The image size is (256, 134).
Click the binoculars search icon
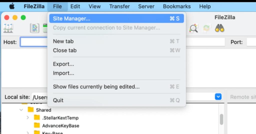220,28
